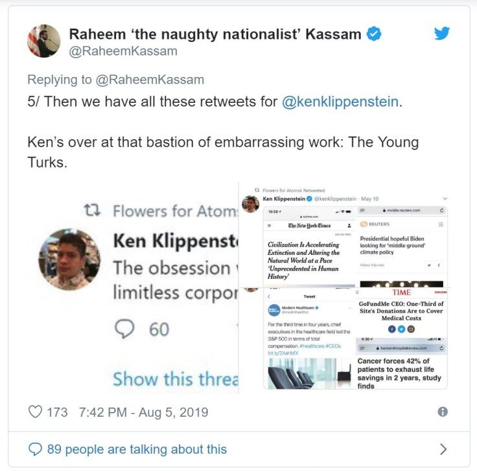Click the info circle icon
The image size is (477, 473).
(443, 412)
